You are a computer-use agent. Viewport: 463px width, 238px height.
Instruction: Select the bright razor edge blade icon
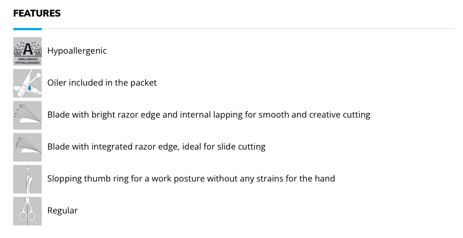[27, 115]
